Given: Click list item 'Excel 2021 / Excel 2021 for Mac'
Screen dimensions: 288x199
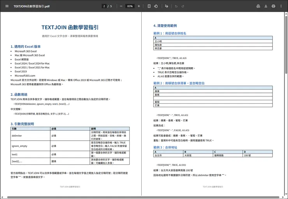Looking at the screenshot, I should [x=32, y=68].
